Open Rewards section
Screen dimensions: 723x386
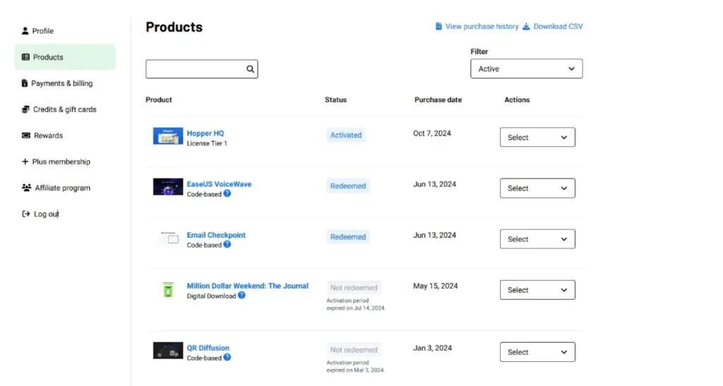49,135
